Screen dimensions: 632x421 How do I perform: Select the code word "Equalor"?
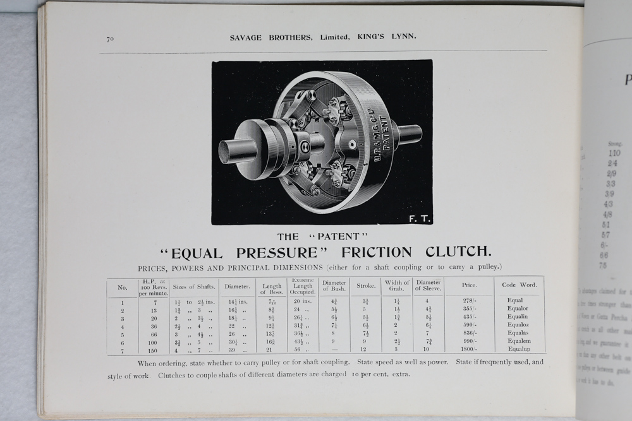[518, 309]
